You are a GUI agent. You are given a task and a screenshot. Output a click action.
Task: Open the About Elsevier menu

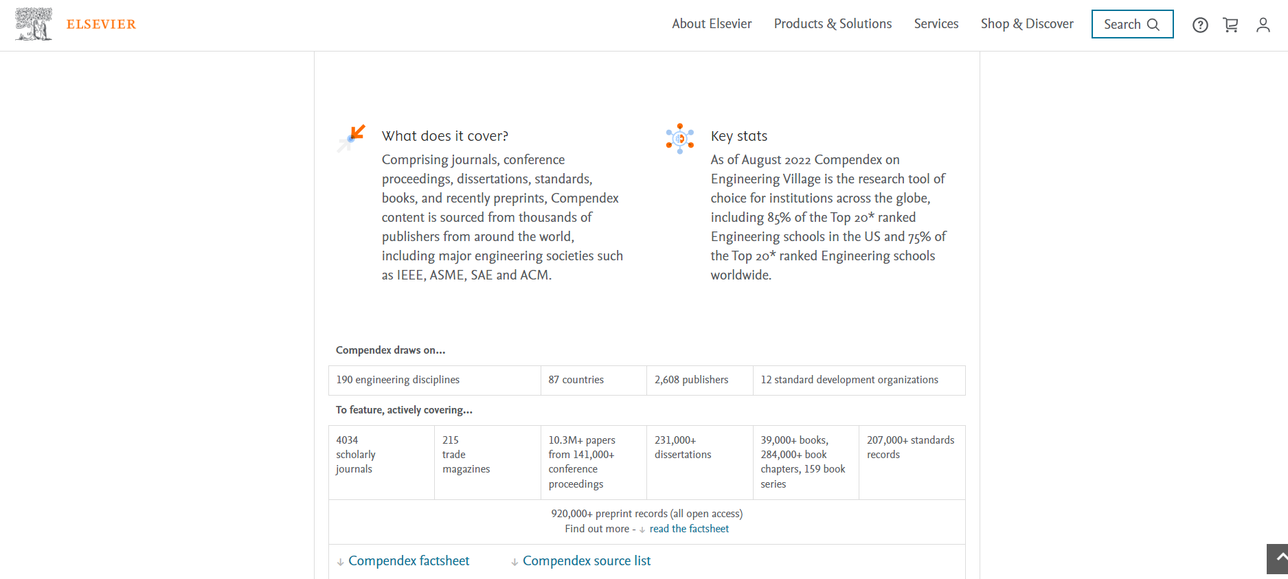[712, 24]
